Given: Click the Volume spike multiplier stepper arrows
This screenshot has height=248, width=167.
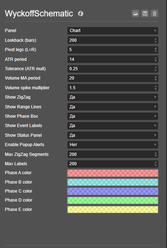Looking at the screenshot, I should [x=156, y=88].
